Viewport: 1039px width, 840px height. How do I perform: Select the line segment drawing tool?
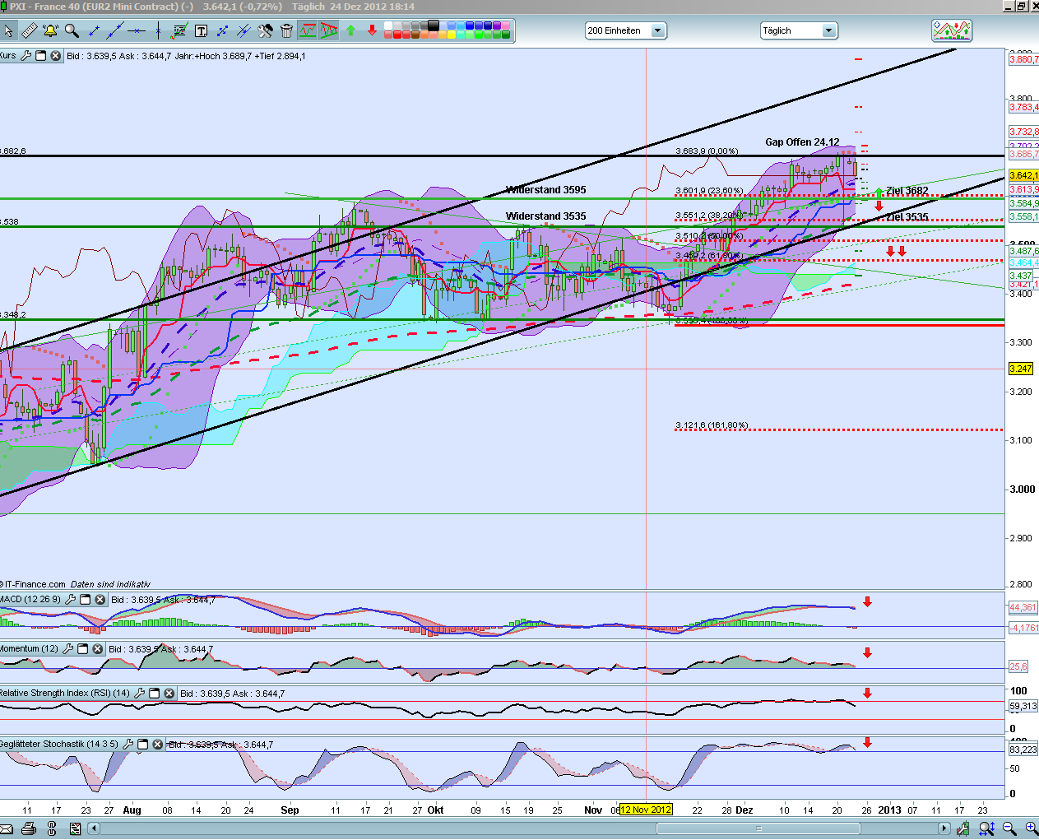(x=95, y=30)
